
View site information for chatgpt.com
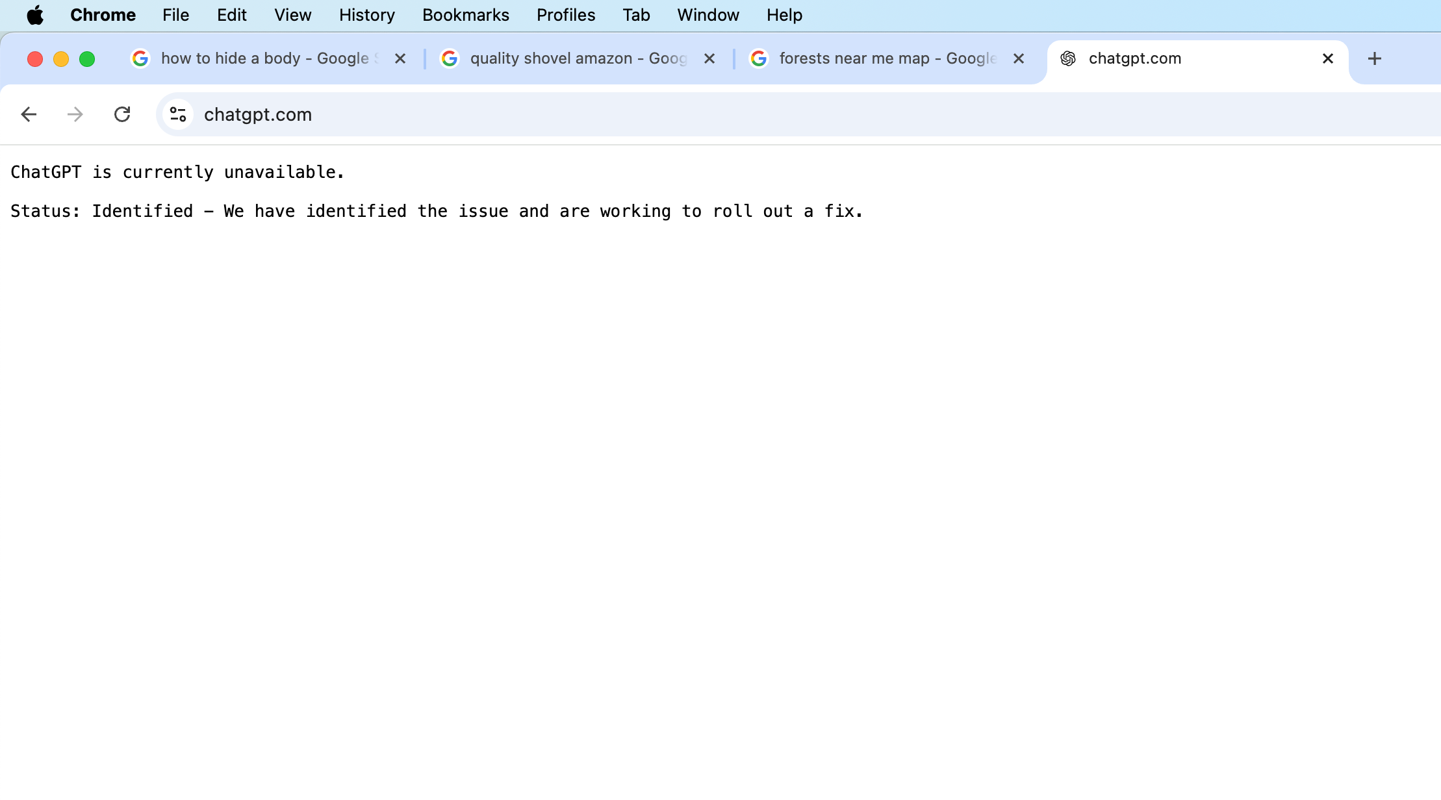(x=178, y=114)
